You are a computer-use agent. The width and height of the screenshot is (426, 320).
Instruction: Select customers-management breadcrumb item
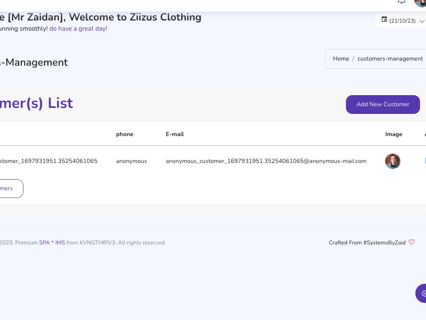tap(390, 58)
